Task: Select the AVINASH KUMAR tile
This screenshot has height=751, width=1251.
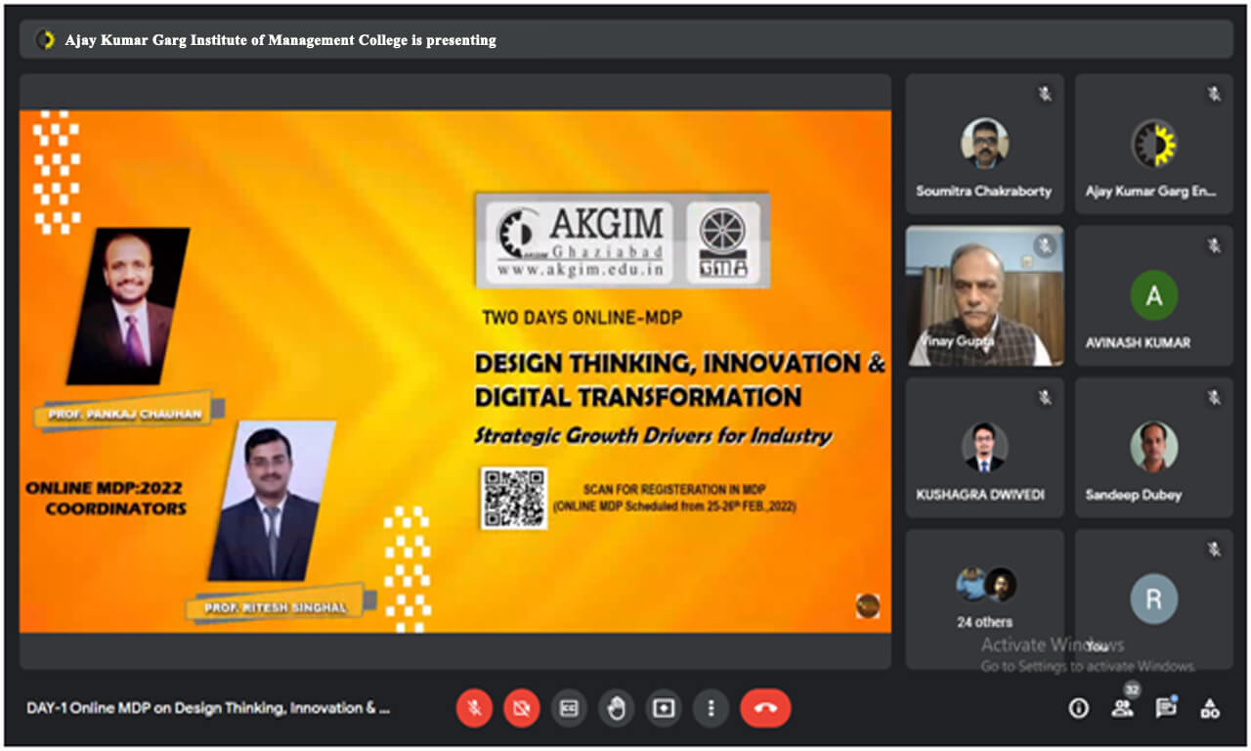Action: point(1153,295)
